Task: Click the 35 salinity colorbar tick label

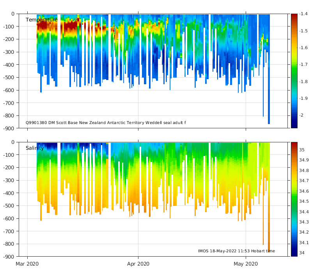Action: click(302, 149)
